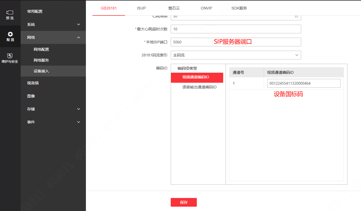Select 语音输出通道编码ID type
The width and height of the screenshot is (361, 211).
click(199, 87)
